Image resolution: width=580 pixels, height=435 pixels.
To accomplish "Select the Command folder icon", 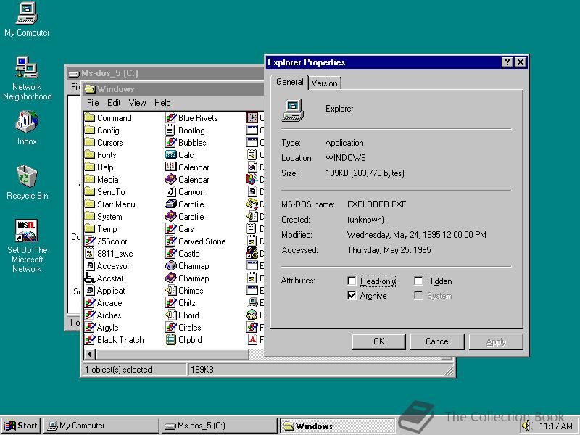I will [x=89, y=118].
